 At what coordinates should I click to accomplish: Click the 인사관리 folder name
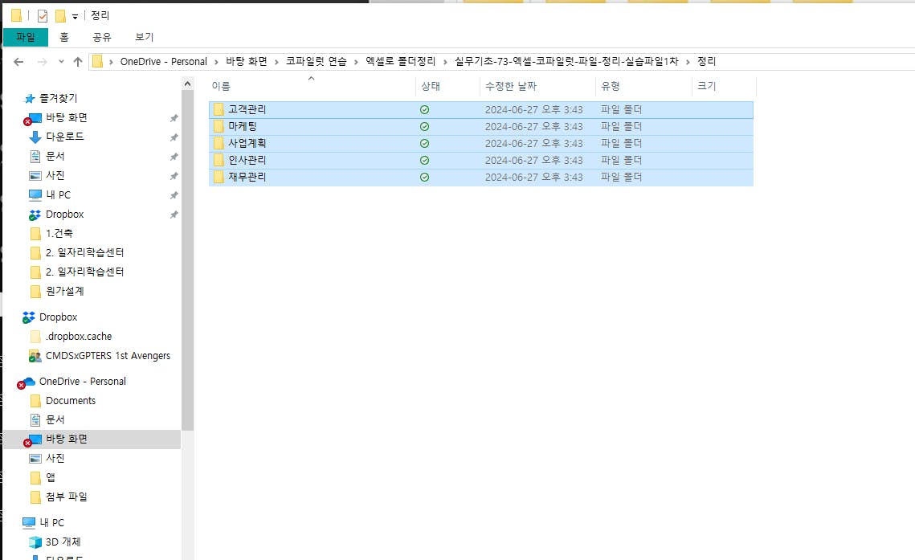coord(247,160)
